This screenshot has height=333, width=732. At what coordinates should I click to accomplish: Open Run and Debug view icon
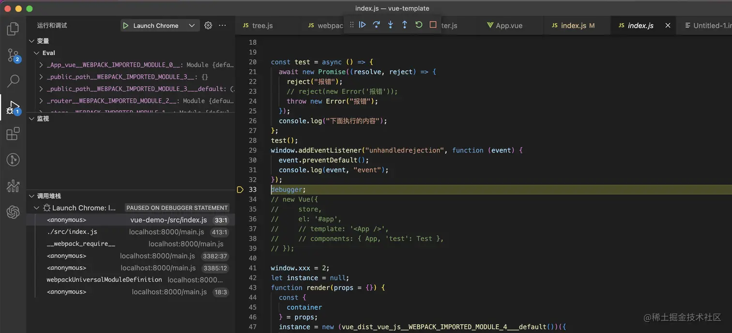[x=13, y=107]
